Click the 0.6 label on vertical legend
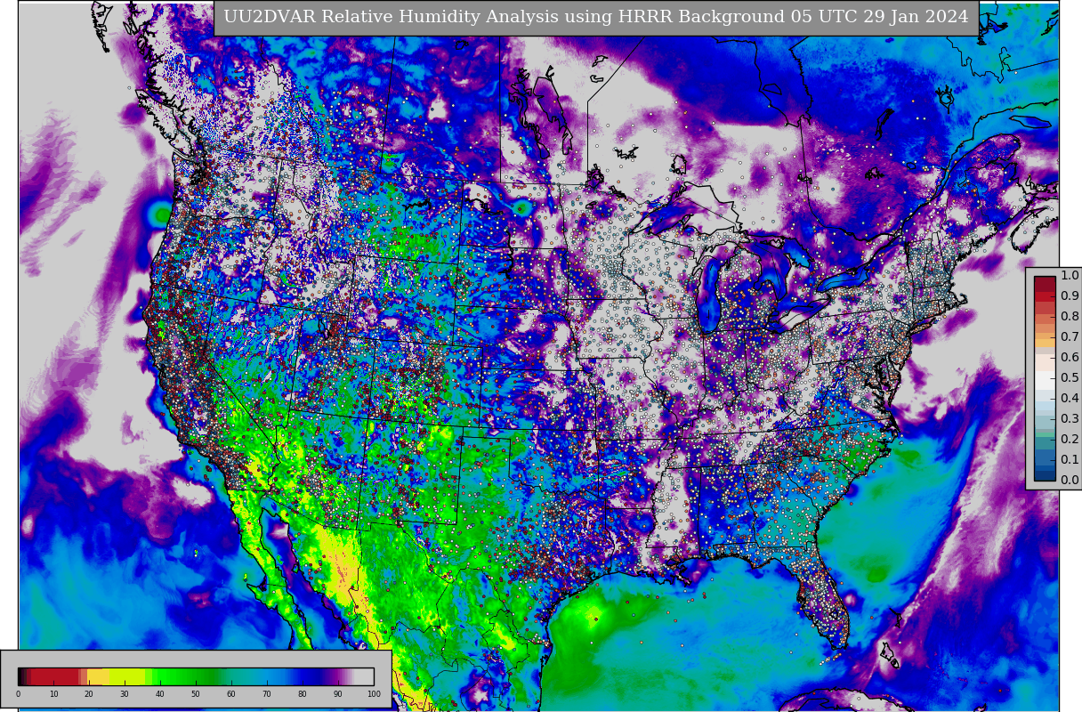This screenshot has width=1082, height=712. 1070,357
